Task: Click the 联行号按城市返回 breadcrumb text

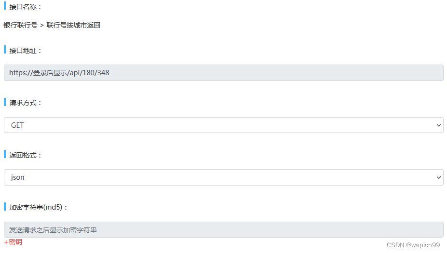Action: [73, 25]
